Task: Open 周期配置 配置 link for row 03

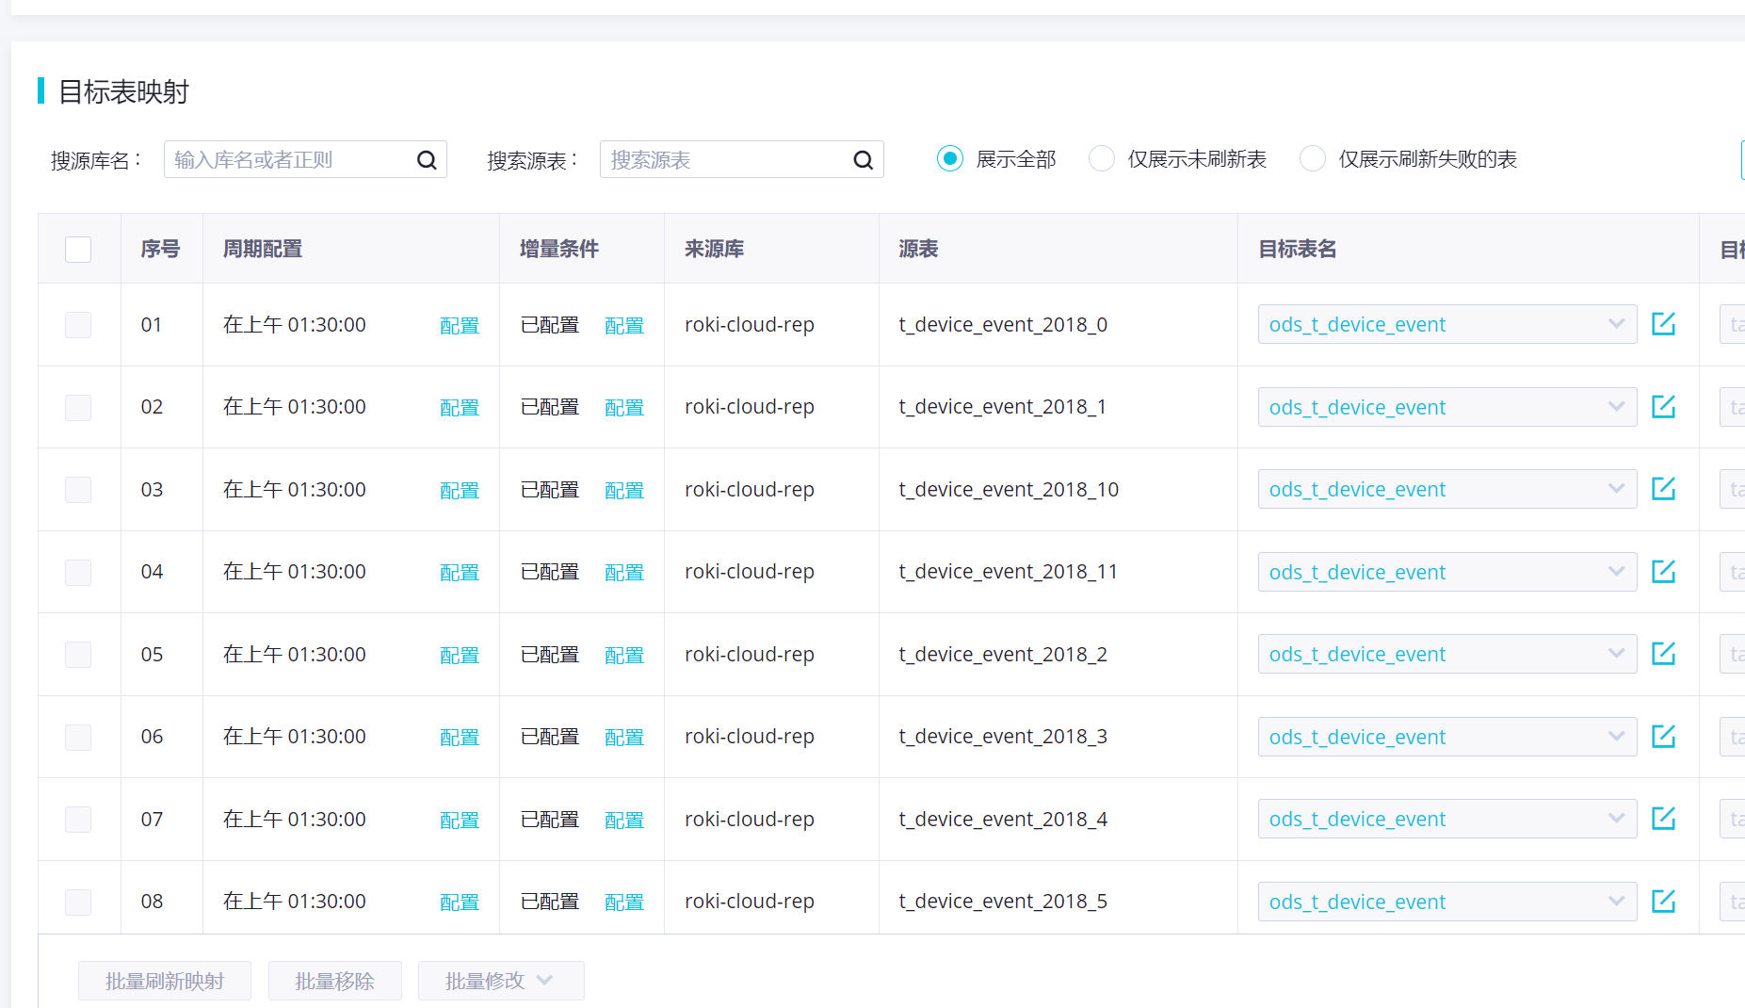Action: (460, 490)
